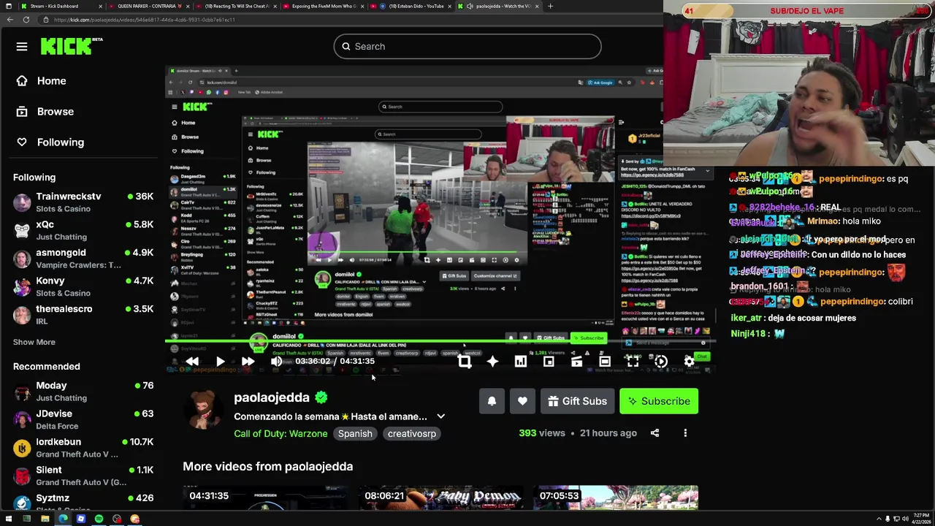
Task: Expand Show More under Following
Action: coord(34,342)
